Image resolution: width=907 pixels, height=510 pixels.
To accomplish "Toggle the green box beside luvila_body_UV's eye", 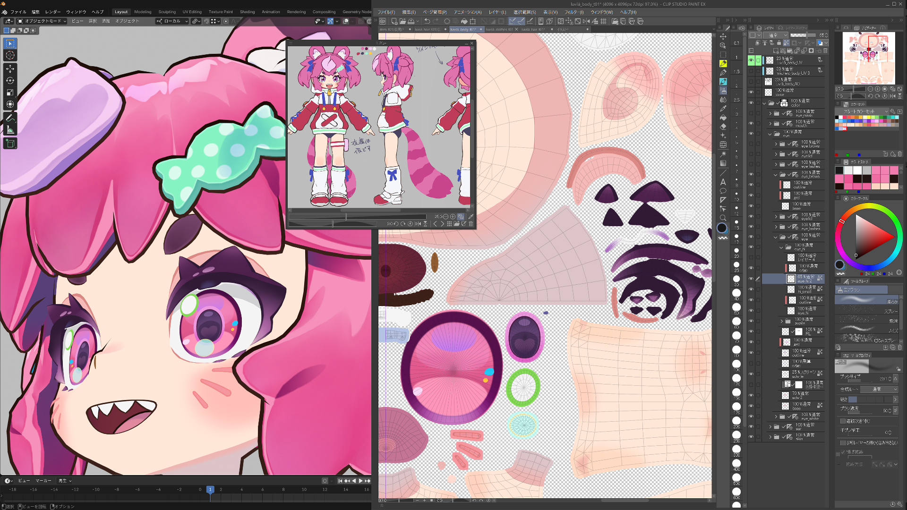I will click(758, 60).
